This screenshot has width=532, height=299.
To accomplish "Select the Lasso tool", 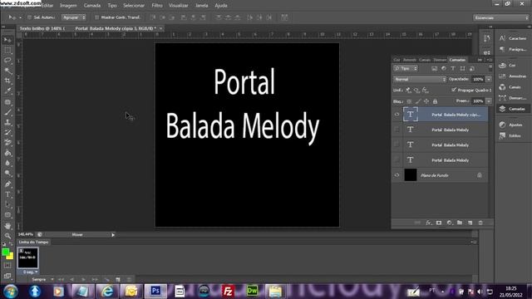I will click(x=7, y=61).
